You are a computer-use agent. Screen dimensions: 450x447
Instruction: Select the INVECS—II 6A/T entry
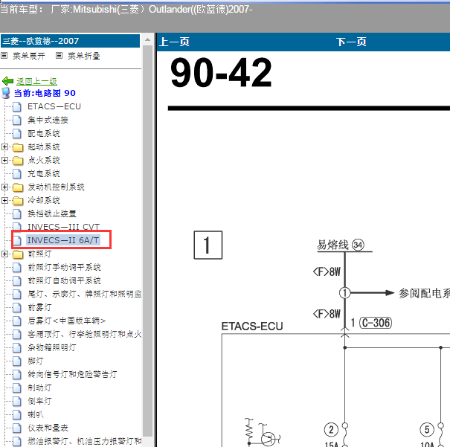(63, 240)
